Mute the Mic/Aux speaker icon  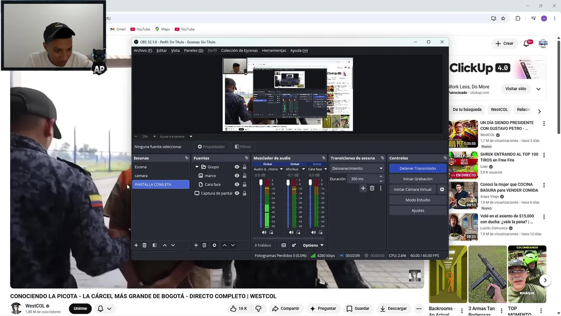pos(291,232)
